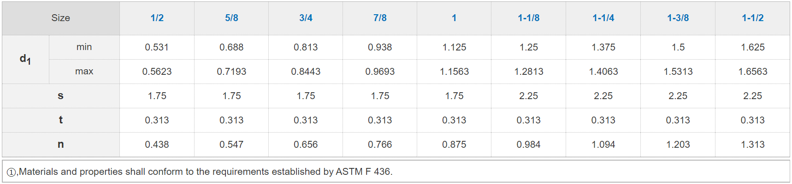The height and width of the screenshot is (184, 792).
Task: Select the 3/4 size header link
Action: 306,18
